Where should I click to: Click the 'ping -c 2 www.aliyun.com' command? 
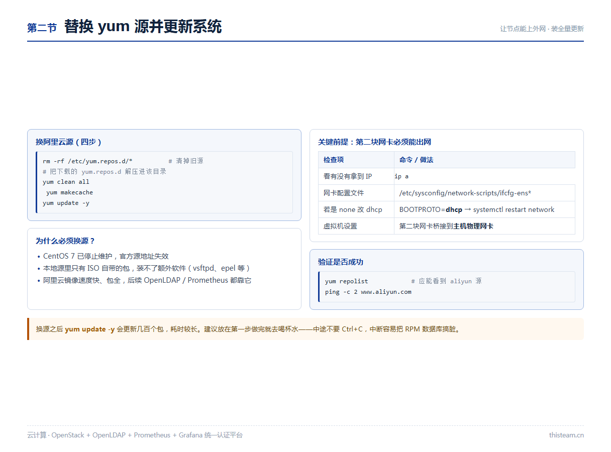[368, 292]
